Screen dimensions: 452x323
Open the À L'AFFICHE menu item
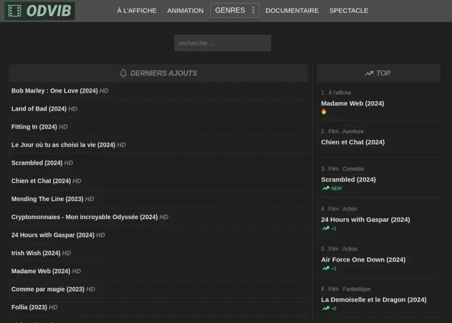[137, 11]
